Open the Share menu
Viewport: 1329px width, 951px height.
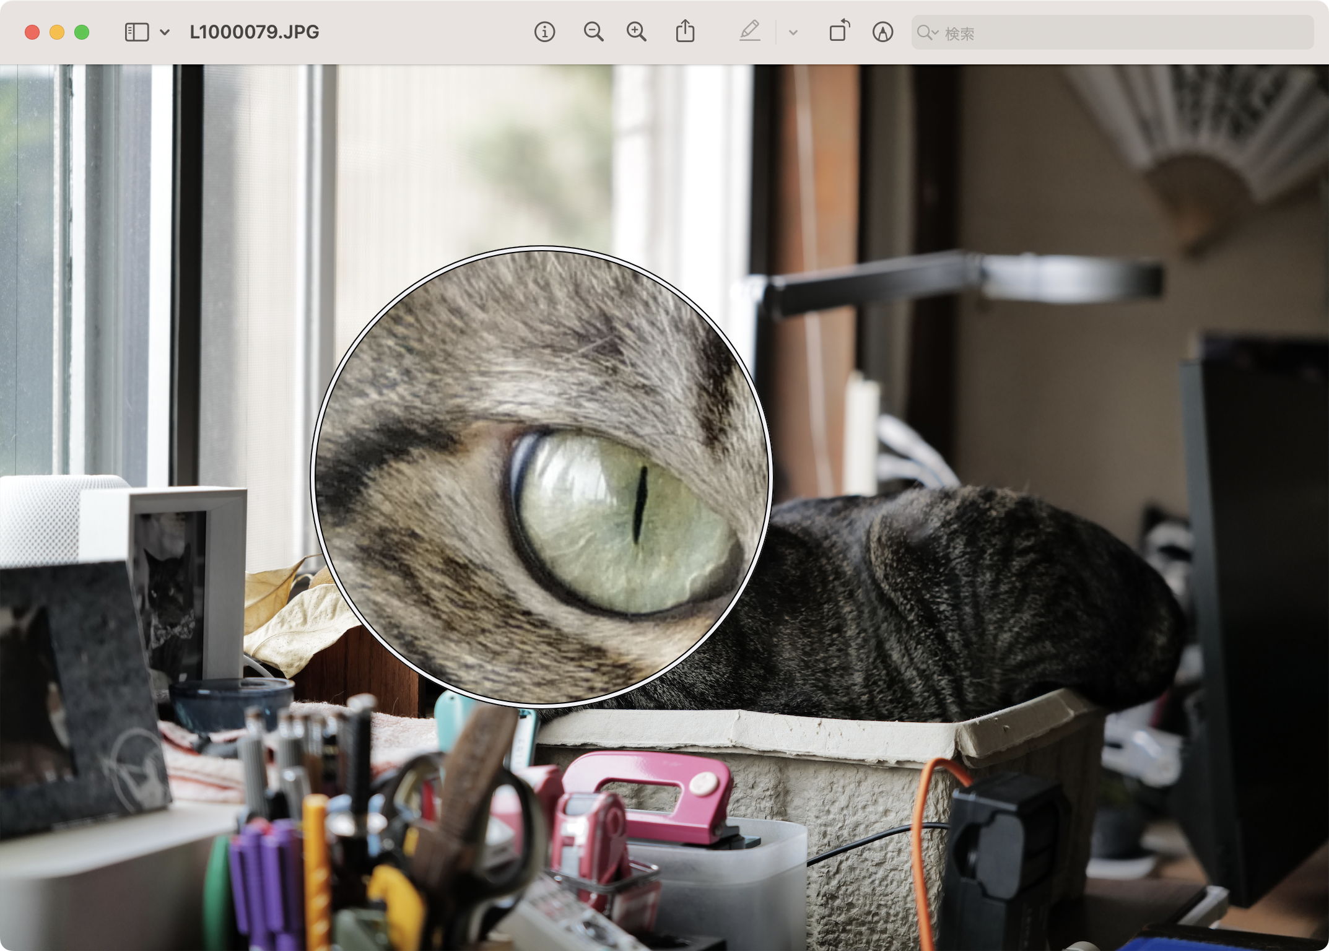(x=685, y=31)
